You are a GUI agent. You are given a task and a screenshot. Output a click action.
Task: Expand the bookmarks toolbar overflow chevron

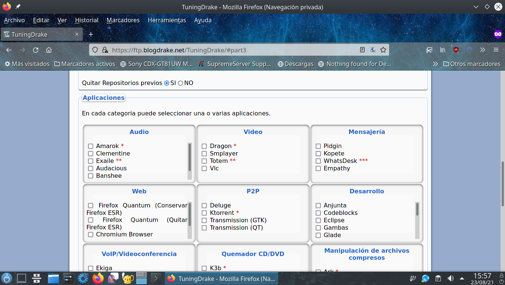click(x=435, y=64)
